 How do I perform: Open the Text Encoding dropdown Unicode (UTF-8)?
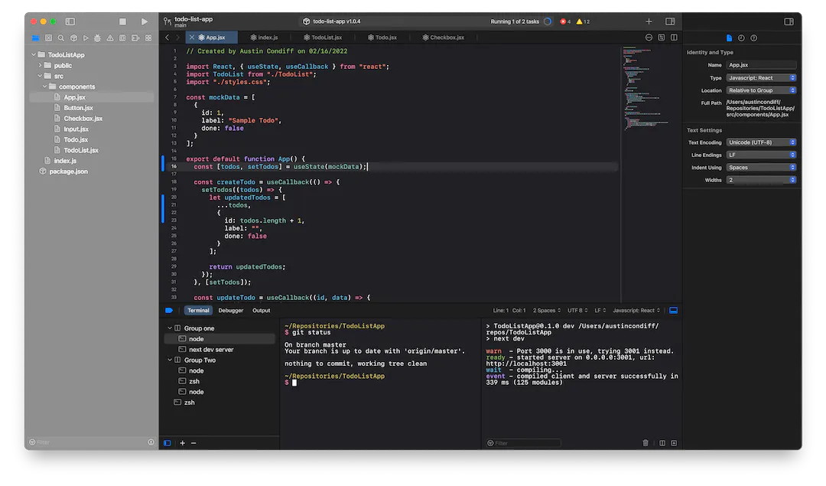point(761,142)
